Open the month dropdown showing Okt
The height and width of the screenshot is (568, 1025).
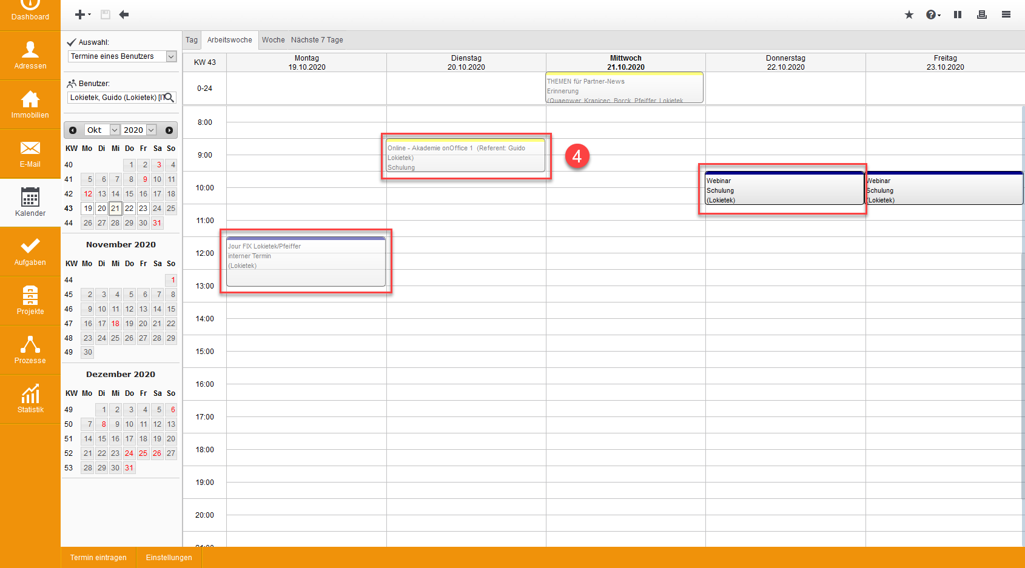point(115,130)
